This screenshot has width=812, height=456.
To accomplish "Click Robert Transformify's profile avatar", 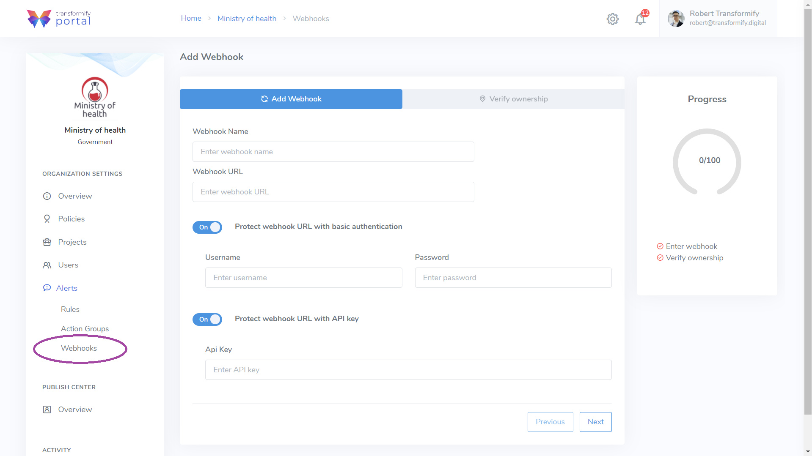I will coord(676,19).
